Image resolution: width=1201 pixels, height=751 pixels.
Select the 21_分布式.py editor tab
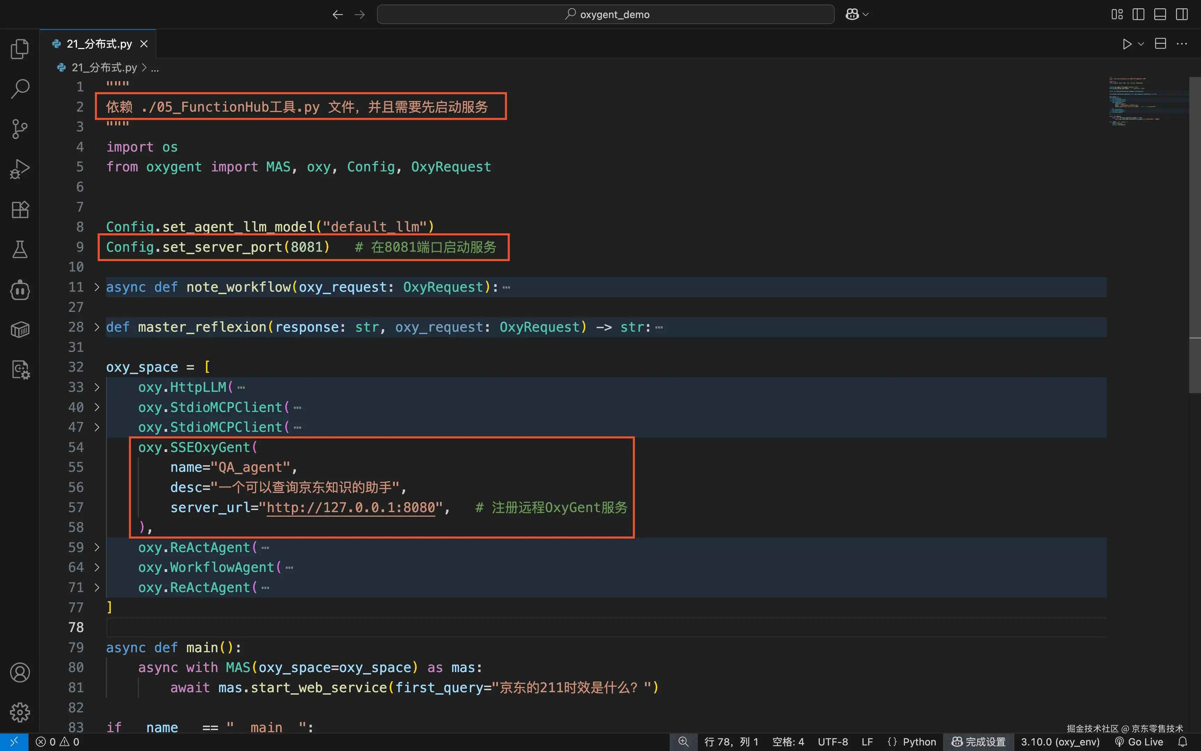(99, 44)
